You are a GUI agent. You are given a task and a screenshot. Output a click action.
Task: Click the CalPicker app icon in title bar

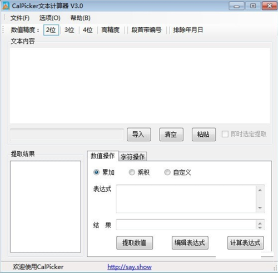pos(6,6)
